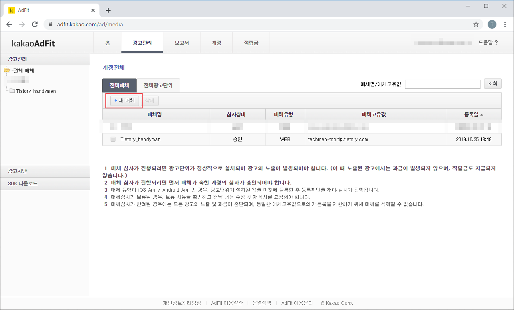Click the browser address bar
Image resolution: width=514 pixels, height=310 pixels.
264,24
